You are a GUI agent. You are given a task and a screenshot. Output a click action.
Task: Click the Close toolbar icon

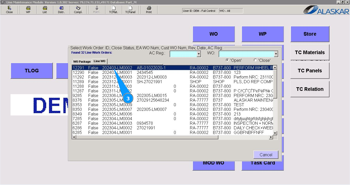point(9,10)
